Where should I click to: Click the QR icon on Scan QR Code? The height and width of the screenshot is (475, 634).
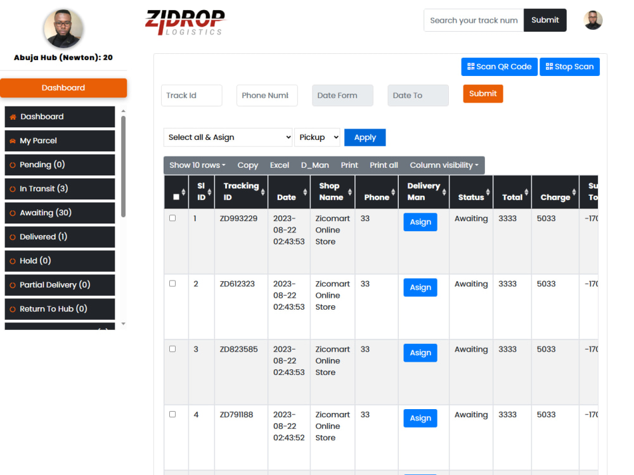pos(470,66)
